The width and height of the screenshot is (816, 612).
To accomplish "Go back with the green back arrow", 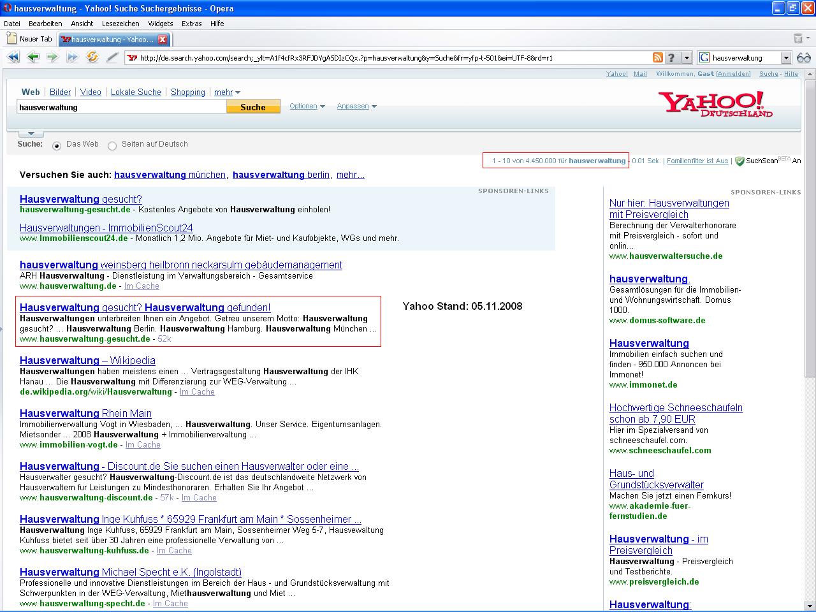I will click(33, 57).
